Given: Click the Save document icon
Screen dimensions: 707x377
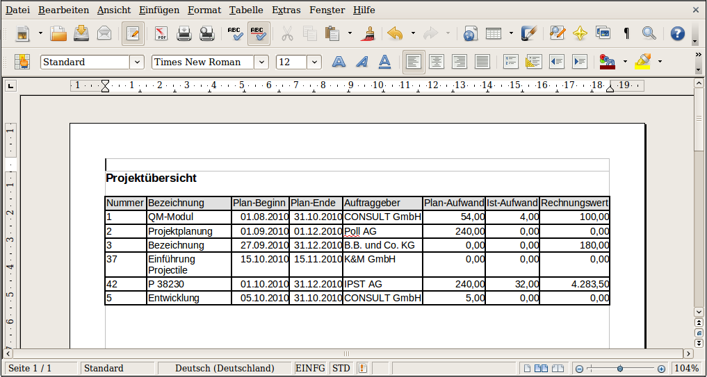Looking at the screenshot, I should [81, 34].
